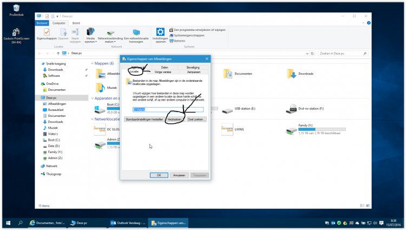Click Netwerkverbinding maken icon in ribbon
Screen dimensions: 406x230
tap(109, 34)
